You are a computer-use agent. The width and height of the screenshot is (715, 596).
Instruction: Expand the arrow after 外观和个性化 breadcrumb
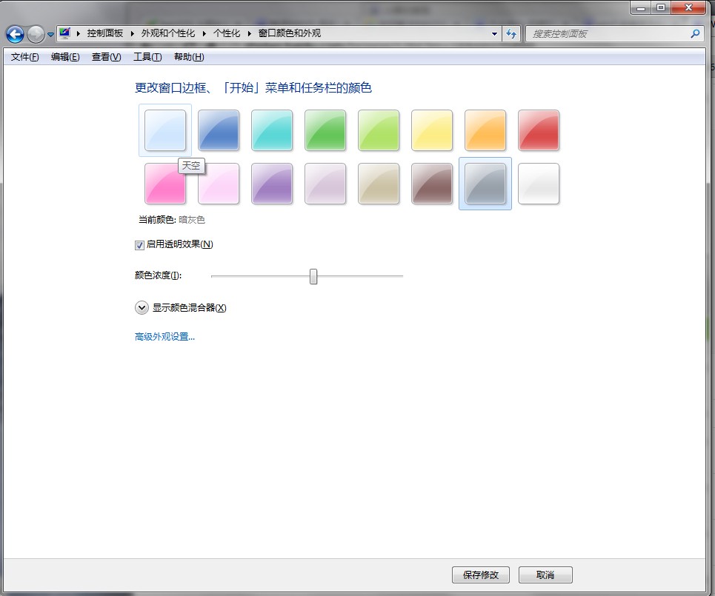click(204, 33)
